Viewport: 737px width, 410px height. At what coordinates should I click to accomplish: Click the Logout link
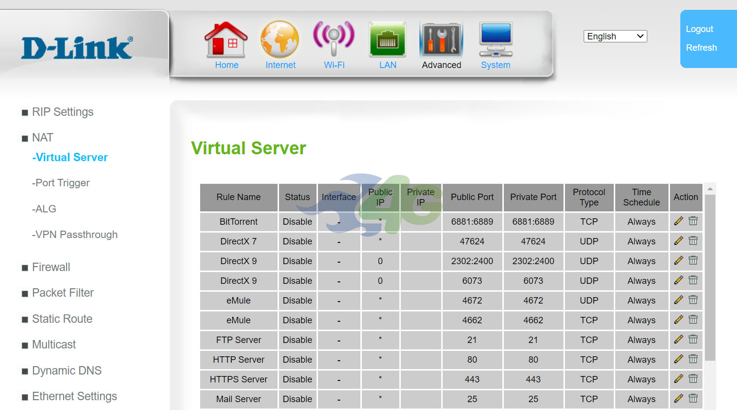[700, 29]
